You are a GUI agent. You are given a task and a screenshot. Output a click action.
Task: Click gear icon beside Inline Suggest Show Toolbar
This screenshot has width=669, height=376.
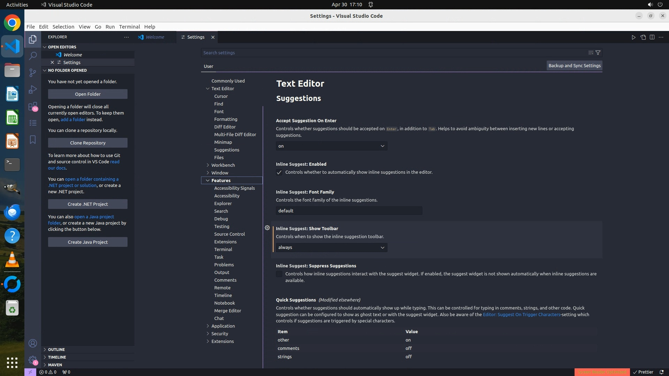(x=267, y=228)
